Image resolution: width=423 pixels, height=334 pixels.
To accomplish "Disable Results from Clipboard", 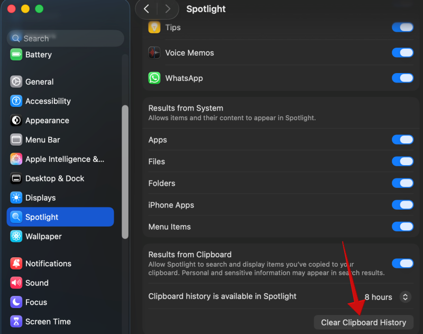I will pyautogui.click(x=403, y=263).
